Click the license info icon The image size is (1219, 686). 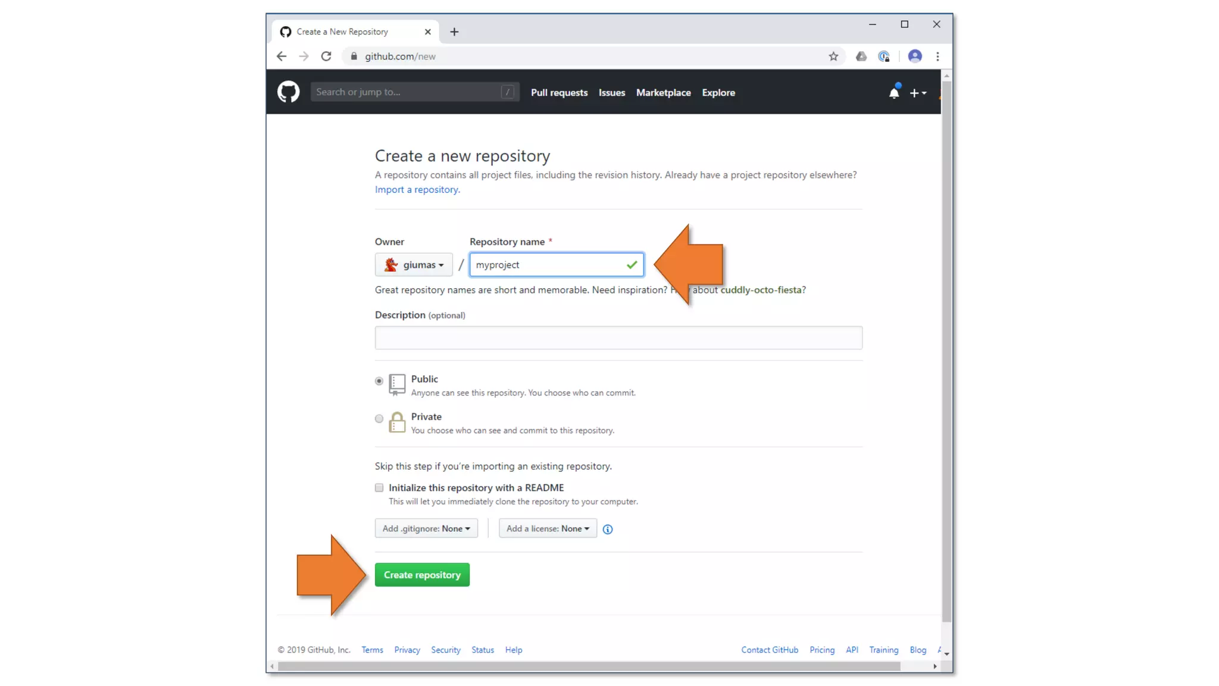tap(607, 529)
